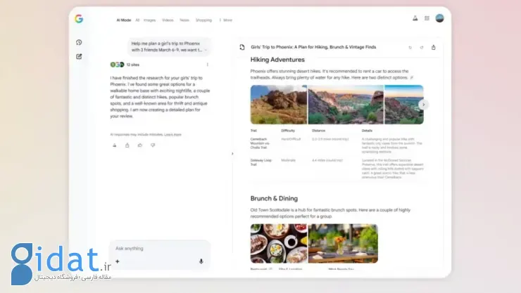The width and height of the screenshot is (521, 293).
Task: Open patio table with flowers photo
Action: pyautogui.click(x=344, y=244)
